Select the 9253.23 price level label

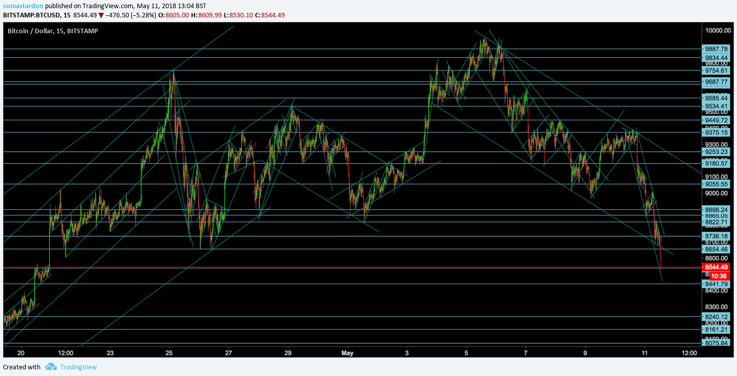point(717,152)
